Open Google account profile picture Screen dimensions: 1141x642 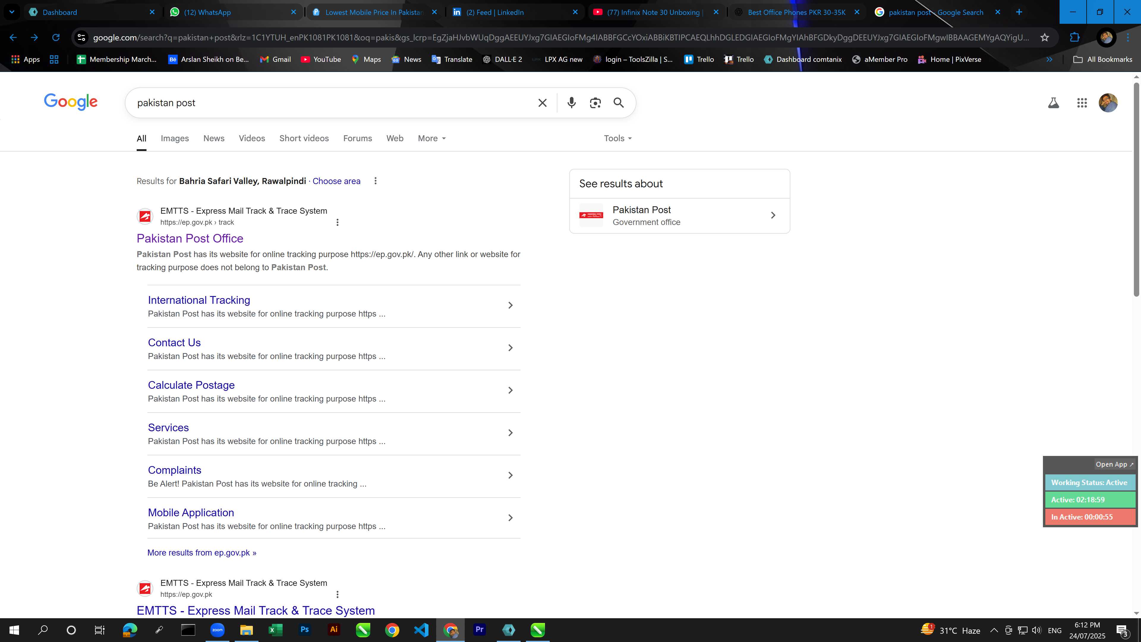[1108, 103]
